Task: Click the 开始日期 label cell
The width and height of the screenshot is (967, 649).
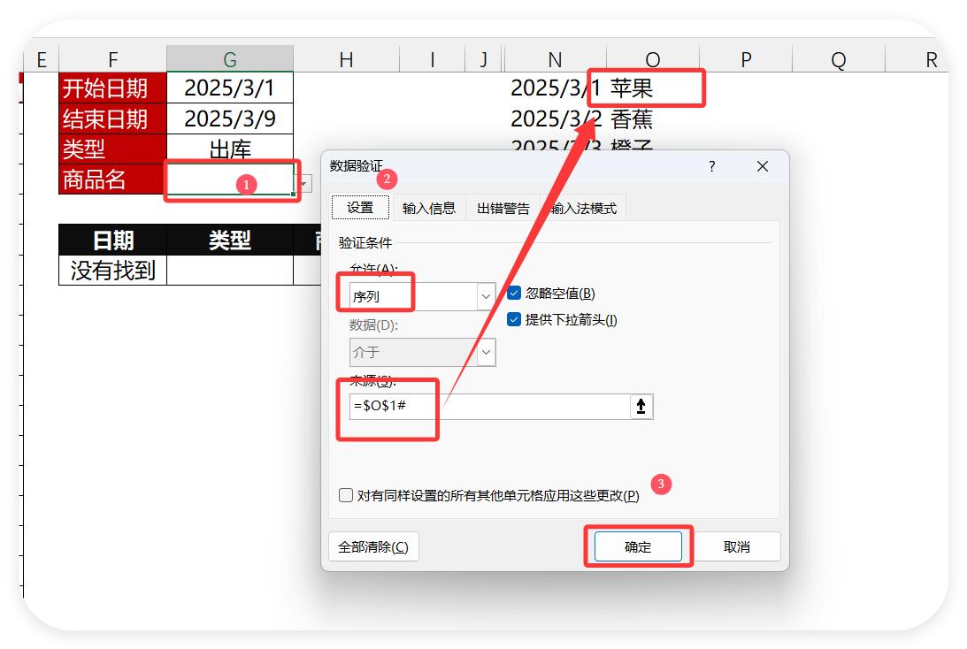Action: coord(113,88)
